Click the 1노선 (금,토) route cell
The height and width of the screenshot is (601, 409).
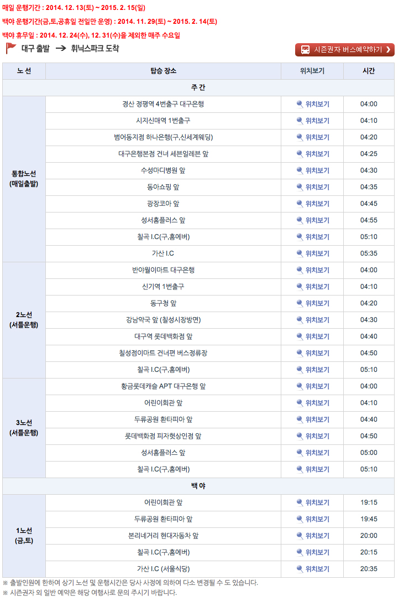tap(24, 536)
